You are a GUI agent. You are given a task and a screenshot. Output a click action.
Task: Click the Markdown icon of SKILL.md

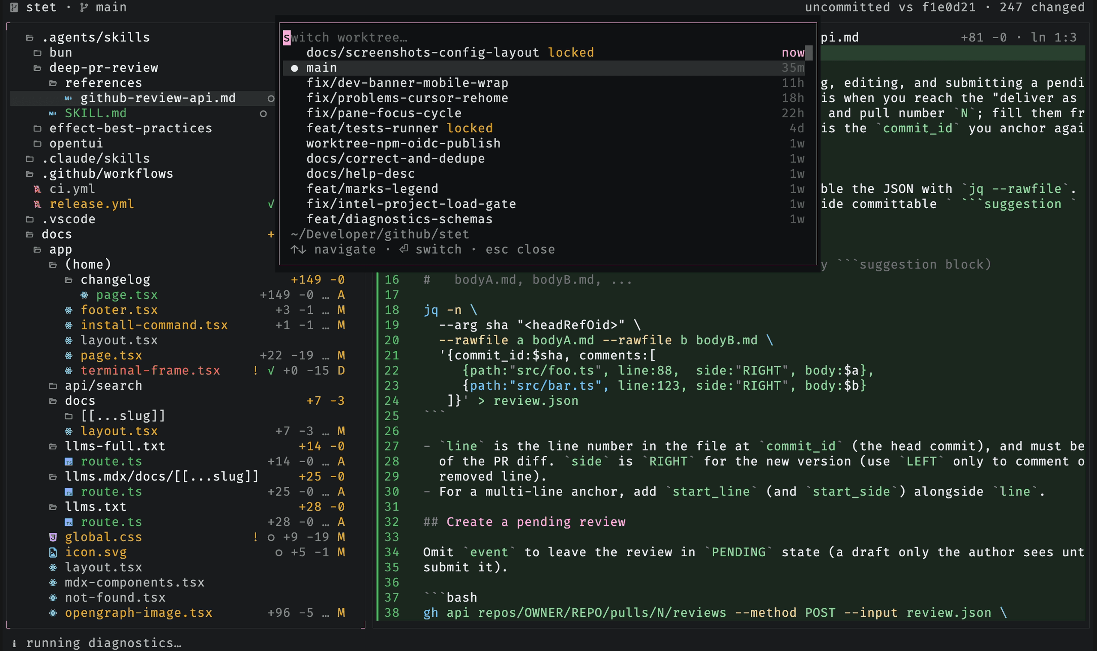53,113
